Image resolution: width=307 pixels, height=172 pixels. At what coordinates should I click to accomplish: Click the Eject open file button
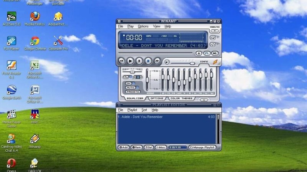[x=199, y=54]
